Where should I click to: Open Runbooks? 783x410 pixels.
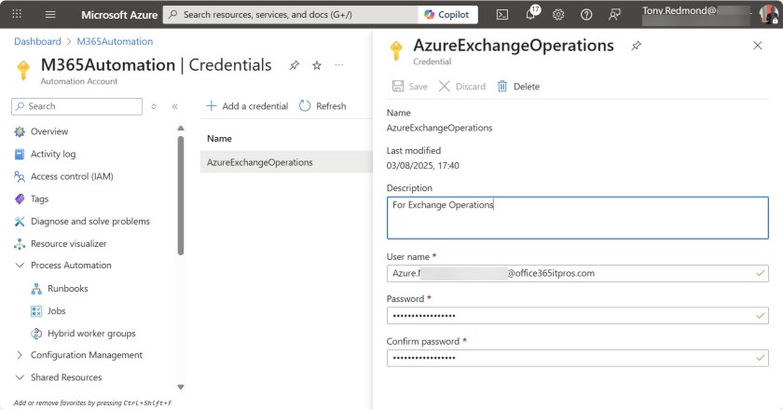(x=67, y=289)
